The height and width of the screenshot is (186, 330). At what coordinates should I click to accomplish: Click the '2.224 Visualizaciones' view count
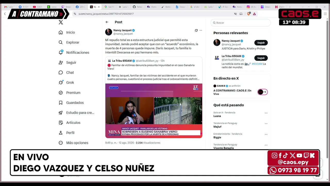[x=148, y=143]
